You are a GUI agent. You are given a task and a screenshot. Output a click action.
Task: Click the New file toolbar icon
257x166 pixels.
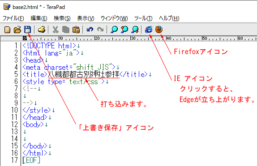tap(7, 30)
